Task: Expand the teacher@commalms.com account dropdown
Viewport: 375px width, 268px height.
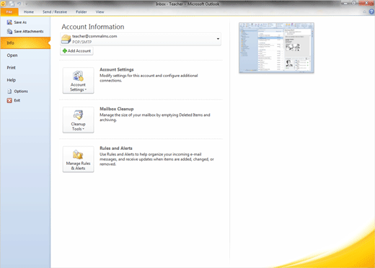Action: [x=218, y=39]
